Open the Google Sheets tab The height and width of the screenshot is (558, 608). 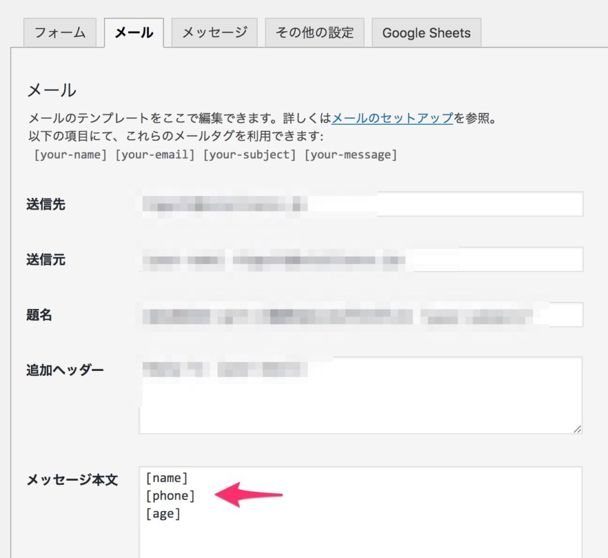click(426, 33)
